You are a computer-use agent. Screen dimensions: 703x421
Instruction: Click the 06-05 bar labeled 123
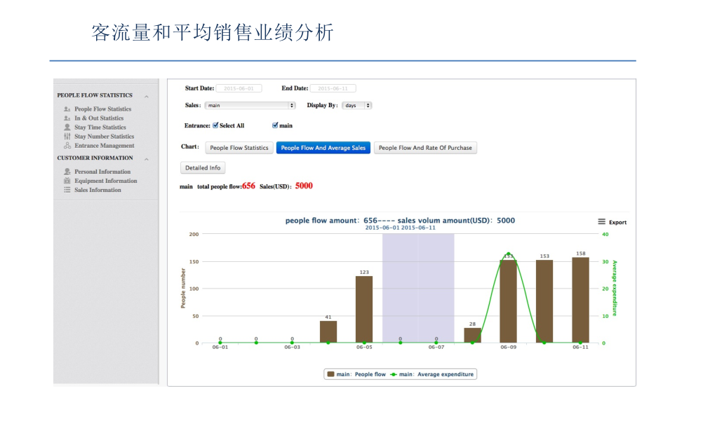[x=364, y=310]
